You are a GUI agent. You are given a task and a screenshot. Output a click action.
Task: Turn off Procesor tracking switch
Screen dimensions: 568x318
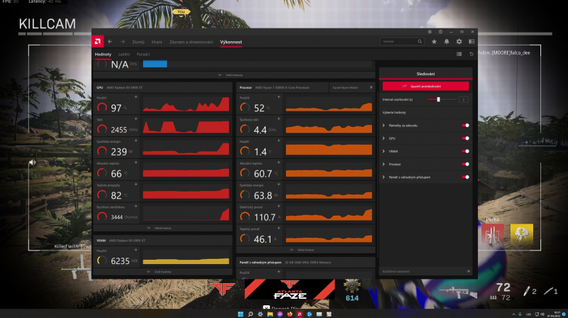tap(466, 165)
